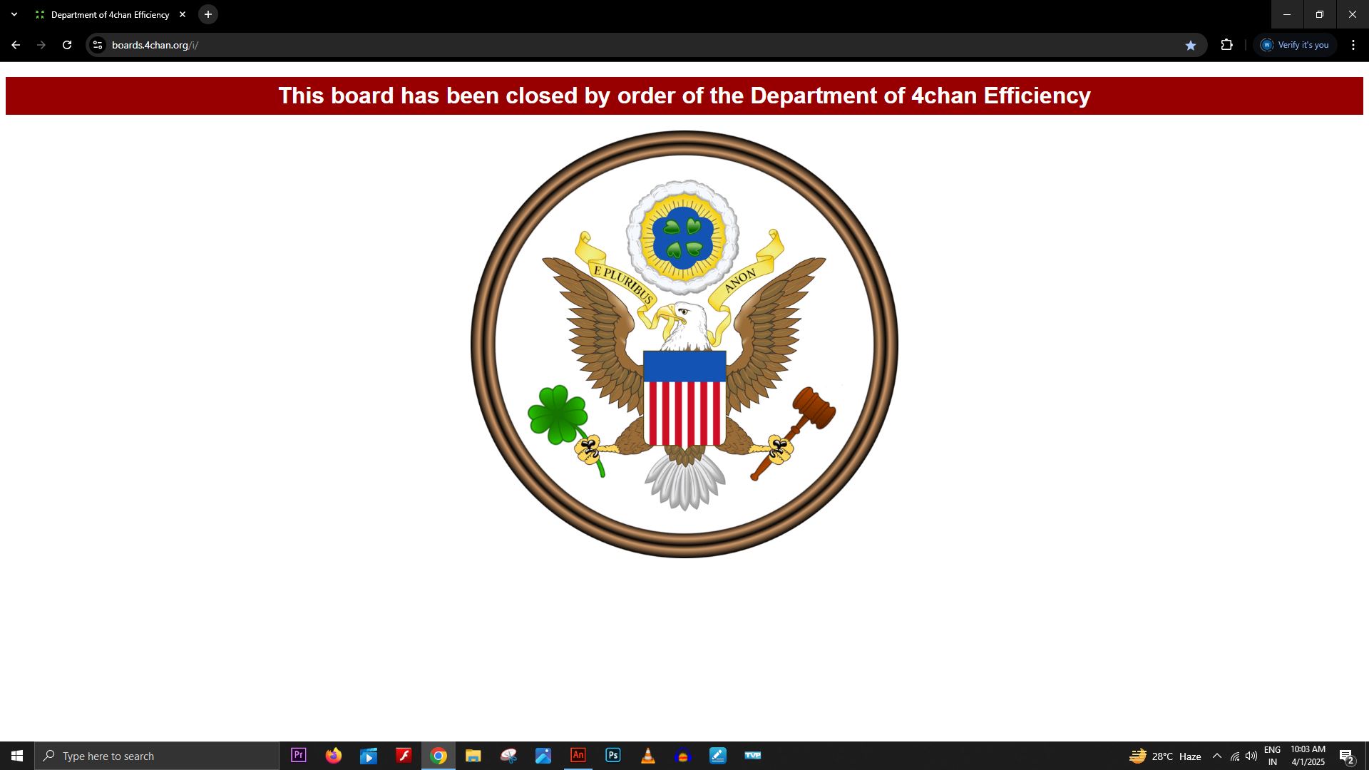Open the Wi-Fi network panel
Screen dimensions: 1369x770
tap(1235, 756)
